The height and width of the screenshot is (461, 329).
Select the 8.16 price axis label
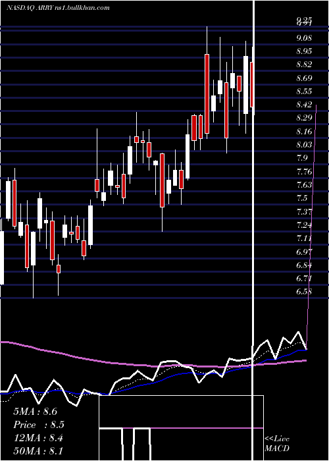pyautogui.click(x=304, y=131)
